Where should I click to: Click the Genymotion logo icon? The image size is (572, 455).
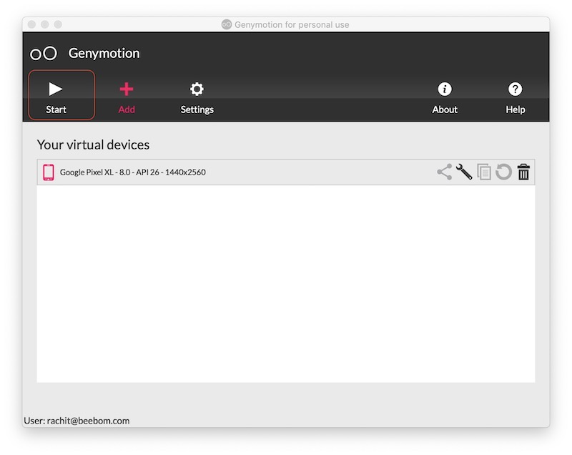point(44,53)
